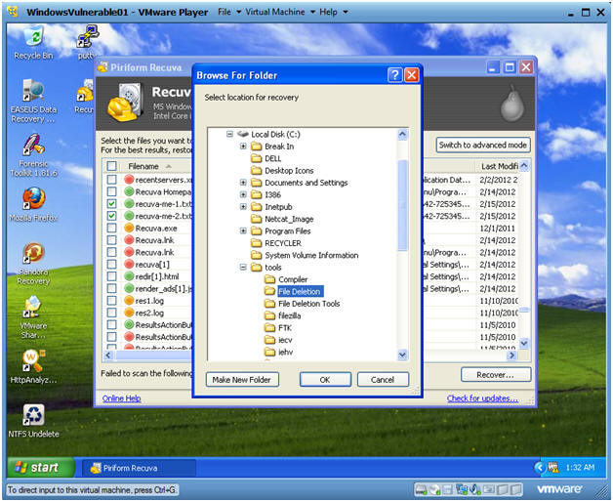Click the FTK folder icon
The width and height of the screenshot is (613, 502).
[x=269, y=328]
